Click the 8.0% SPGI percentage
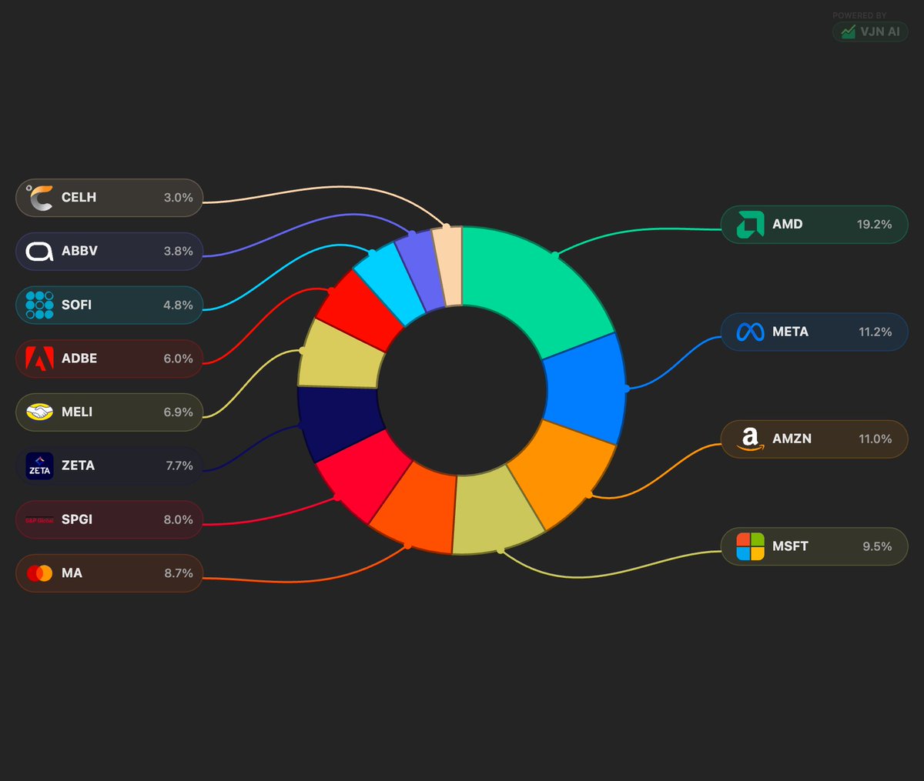Viewport: 924px width, 781px height. [178, 519]
